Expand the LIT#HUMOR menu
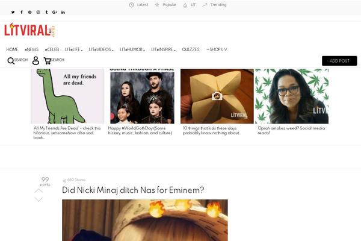This screenshot has height=241, width=361. point(132,49)
